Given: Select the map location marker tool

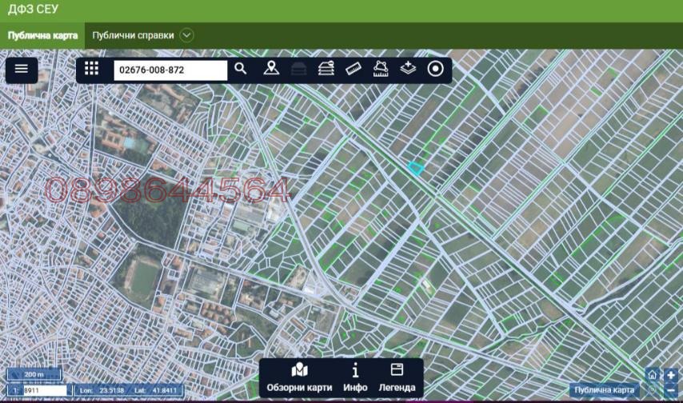Looking at the screenshot, I should click(271, 70).
